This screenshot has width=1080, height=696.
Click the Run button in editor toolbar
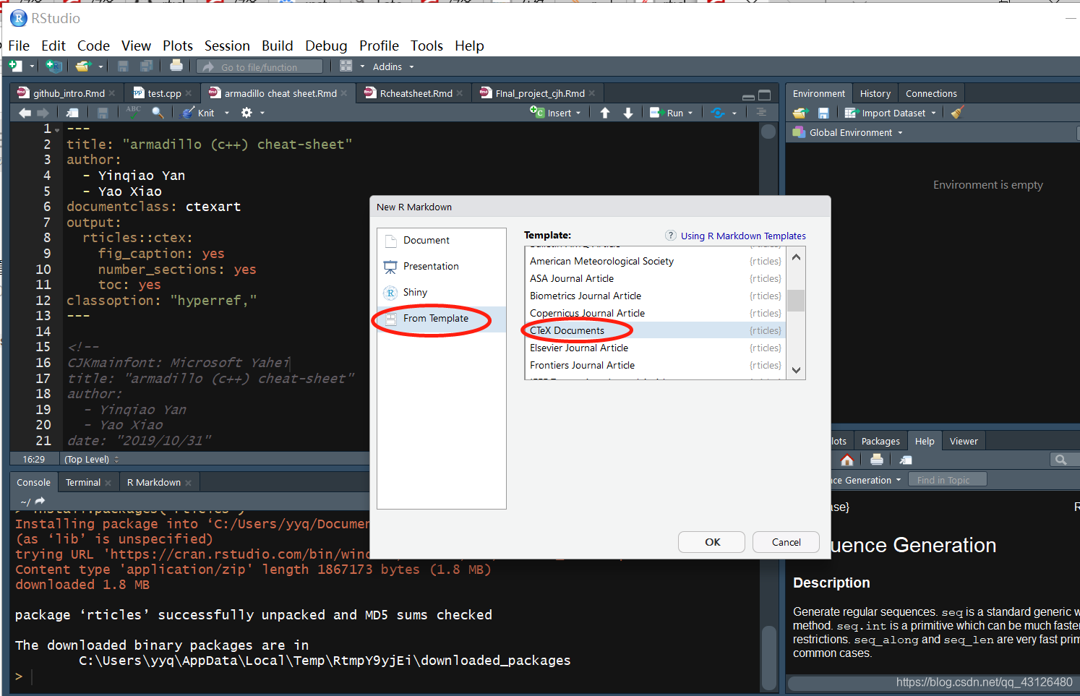point(667,113)
